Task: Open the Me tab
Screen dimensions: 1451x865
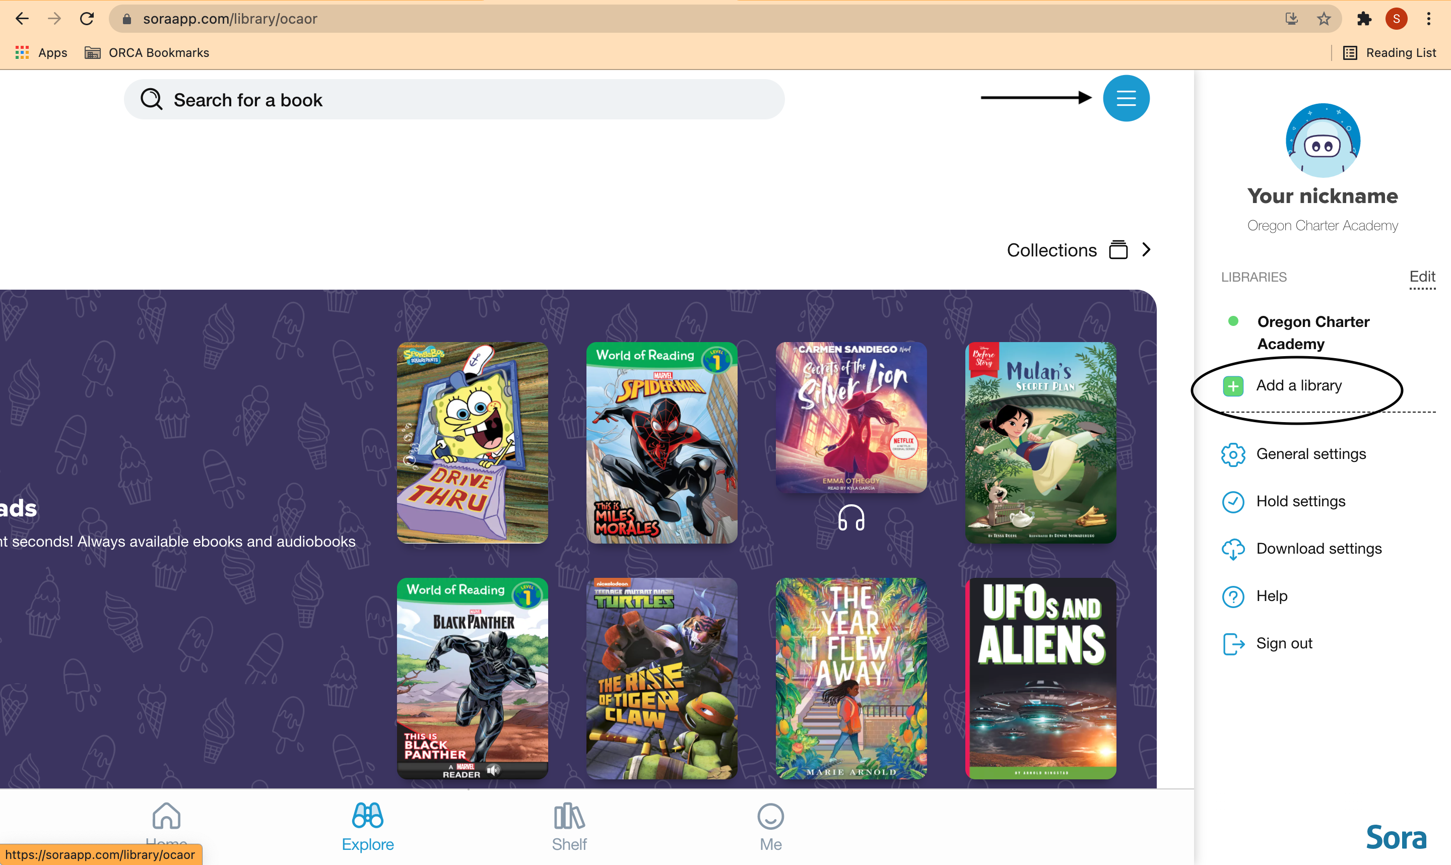Action: (770, 827)
